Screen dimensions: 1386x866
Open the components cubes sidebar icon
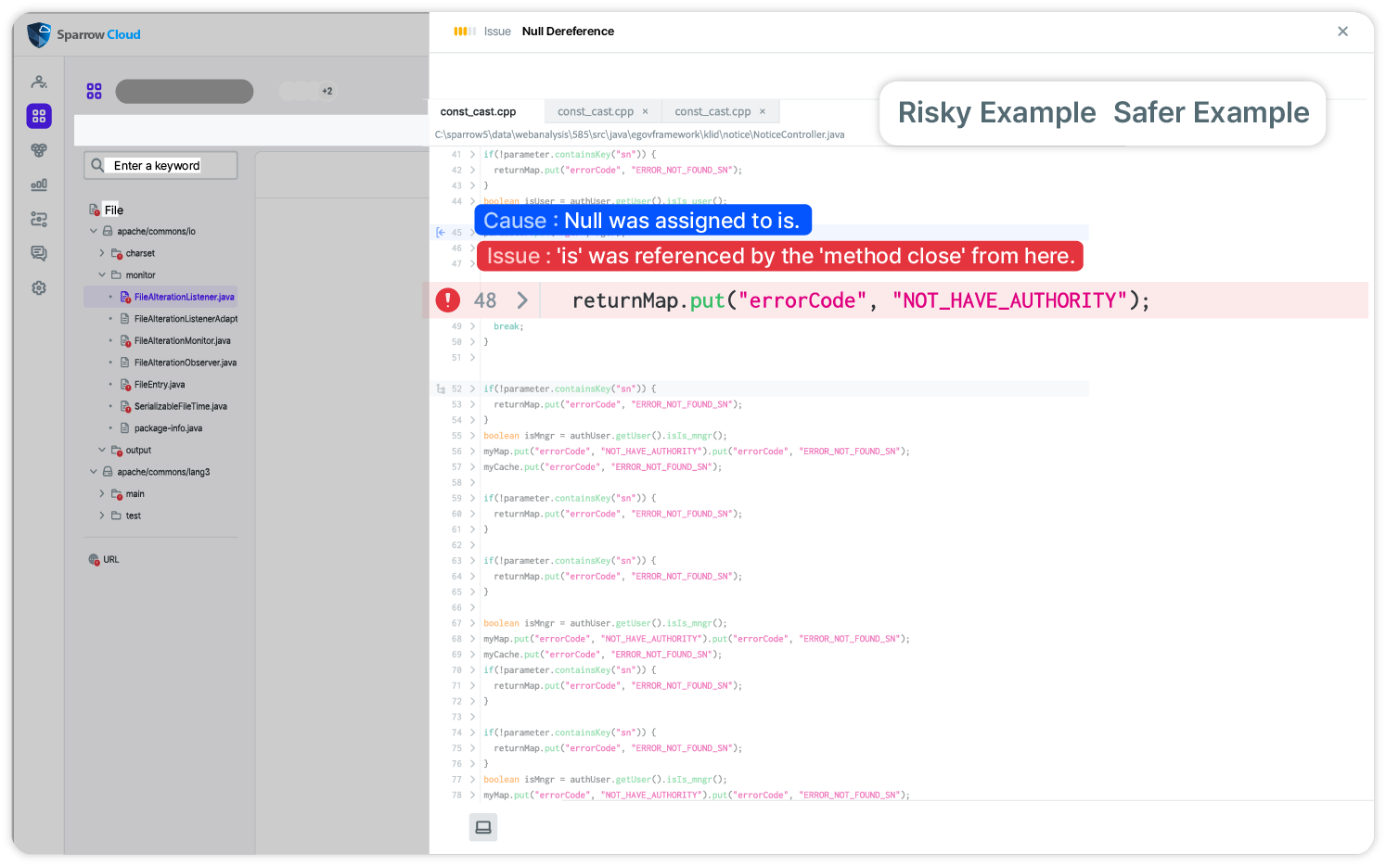coord(39,150)
